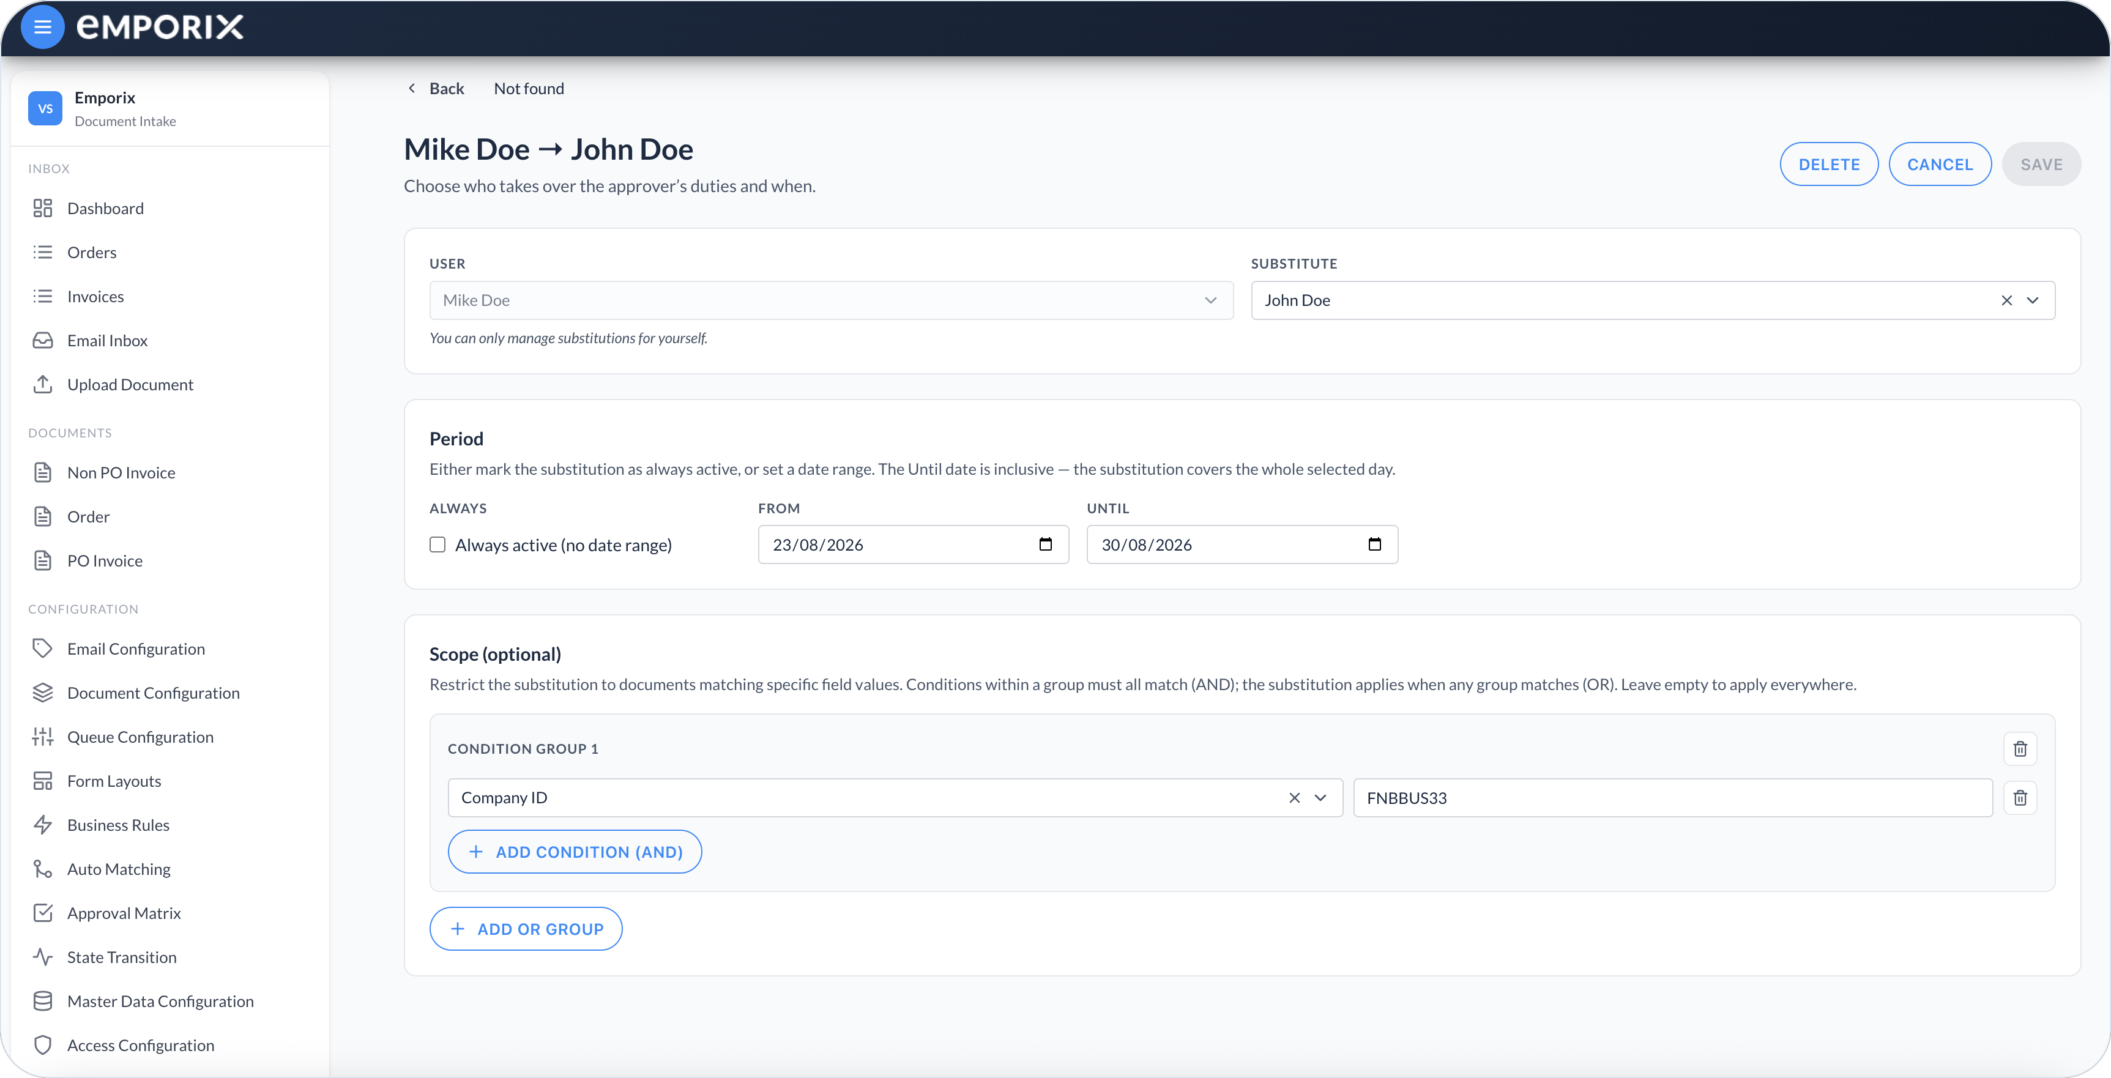This screenshot has height=1078, width=2111.
Task: Click the SAVE button
Action: click(x=2041, y=164)
